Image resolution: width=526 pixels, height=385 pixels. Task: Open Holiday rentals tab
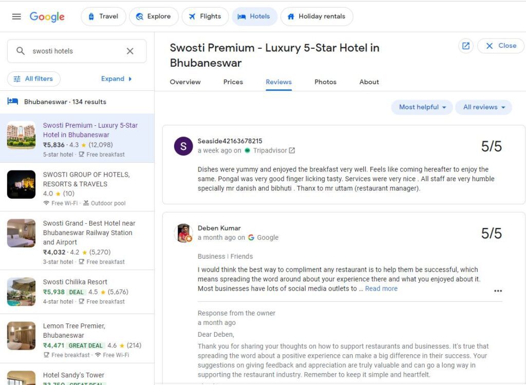point(316,16)
